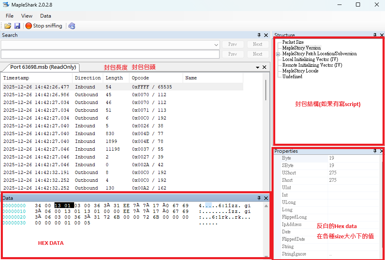Open the View menu
385x260 pixels.
[x=27, y=16]
